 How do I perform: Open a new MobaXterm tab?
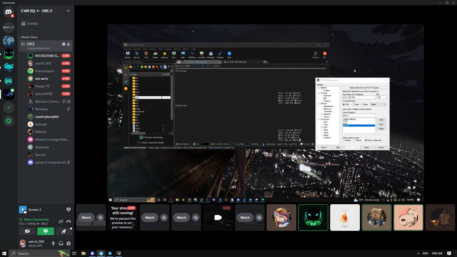coord(265,62)
